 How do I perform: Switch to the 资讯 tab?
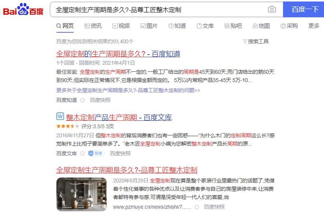point(93,26)
